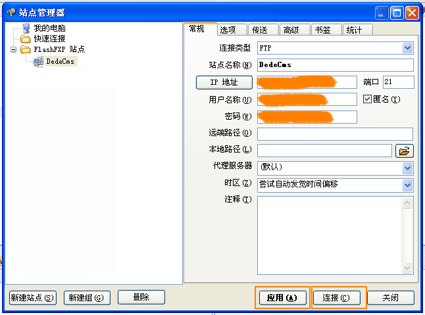The width and height of the screenshot is (425, 315).
Task: Browse local path with folder icon button
Action: pos(405,151)
